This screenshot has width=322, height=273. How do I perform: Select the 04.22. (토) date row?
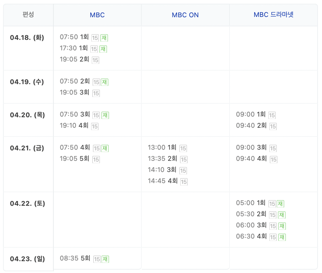click(x=27, y=203)
